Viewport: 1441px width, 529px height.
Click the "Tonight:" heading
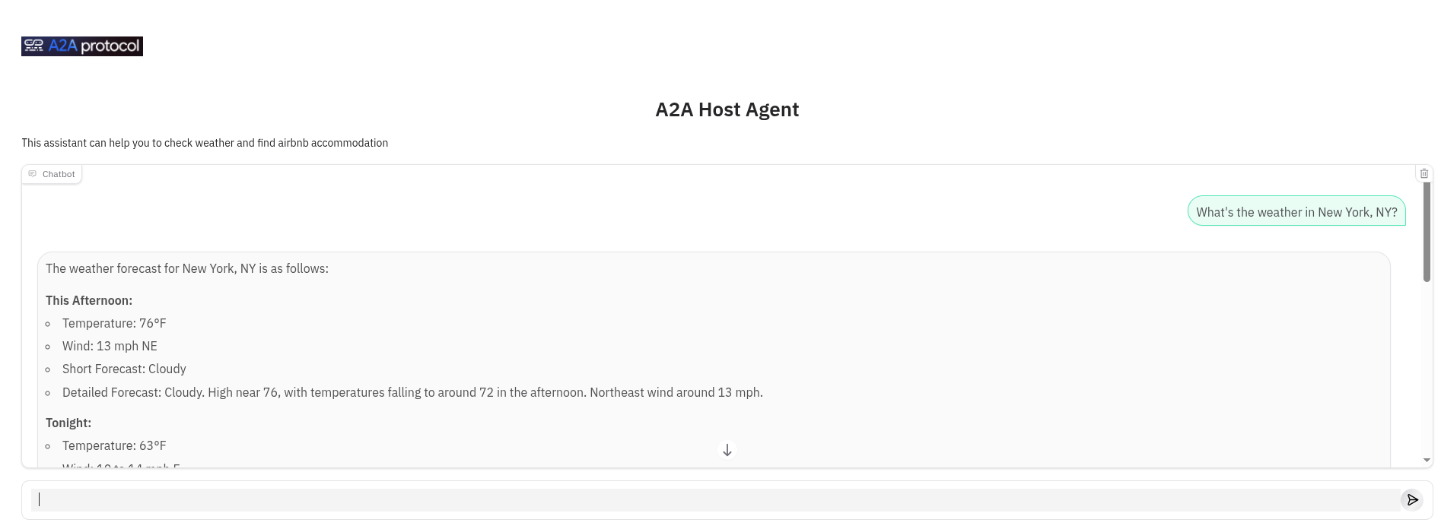pyautogui.click(x=68, y=423)
